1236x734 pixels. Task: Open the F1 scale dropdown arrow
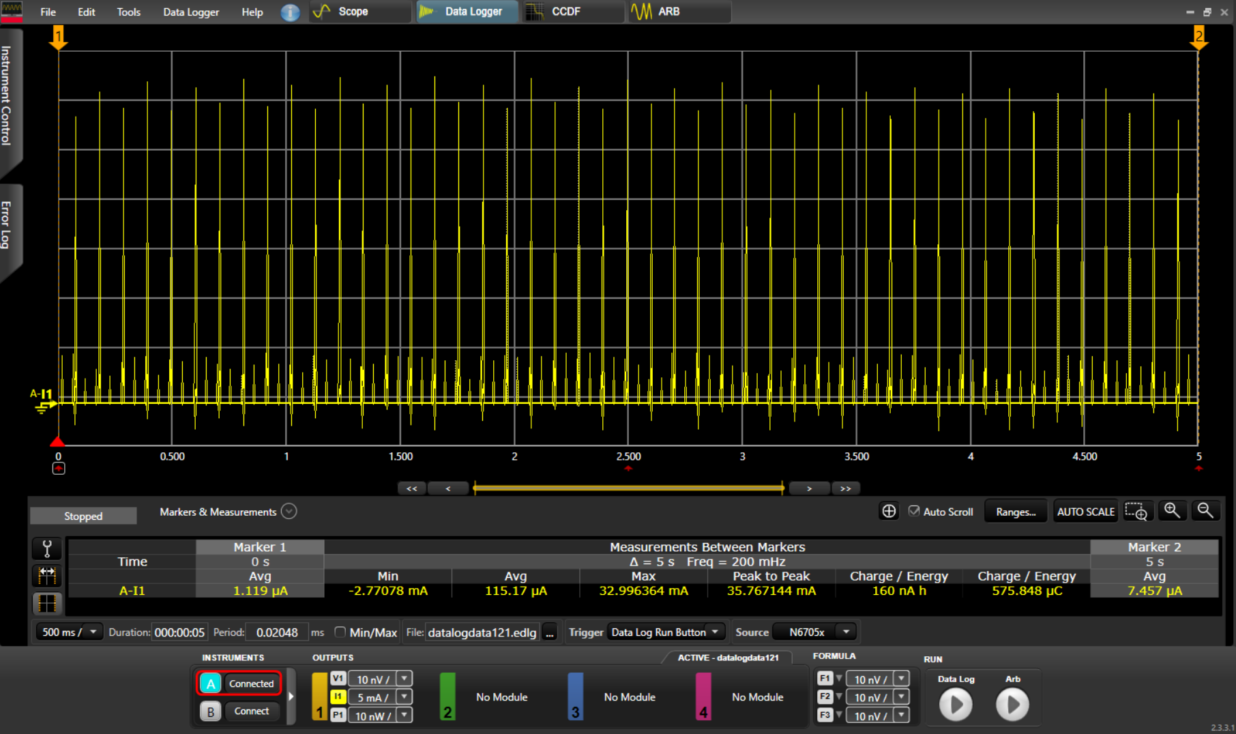(x=902, y=679)
